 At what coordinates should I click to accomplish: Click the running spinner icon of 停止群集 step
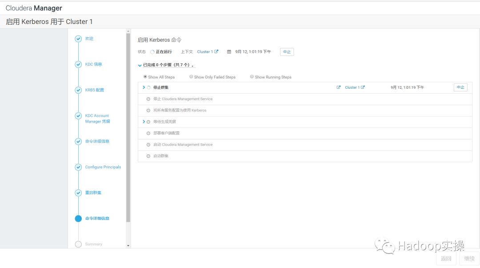(148, 88)
